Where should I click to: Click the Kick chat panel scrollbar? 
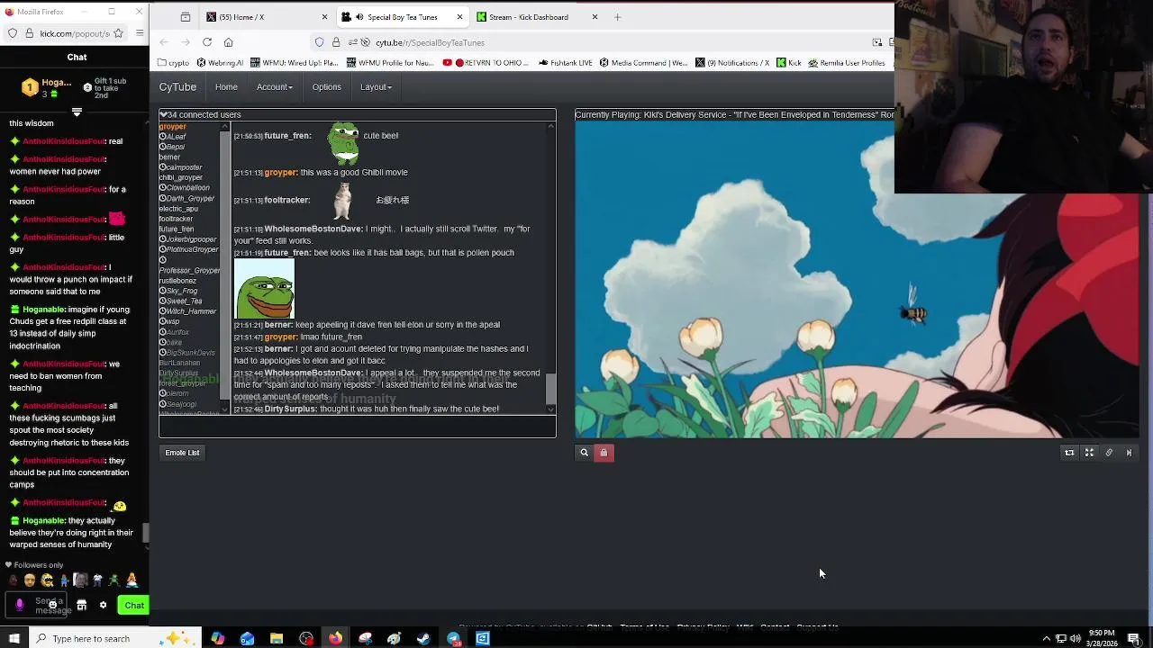[146, 533]
